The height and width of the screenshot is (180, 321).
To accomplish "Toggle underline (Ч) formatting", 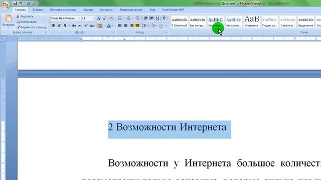I will pos(65,25).
